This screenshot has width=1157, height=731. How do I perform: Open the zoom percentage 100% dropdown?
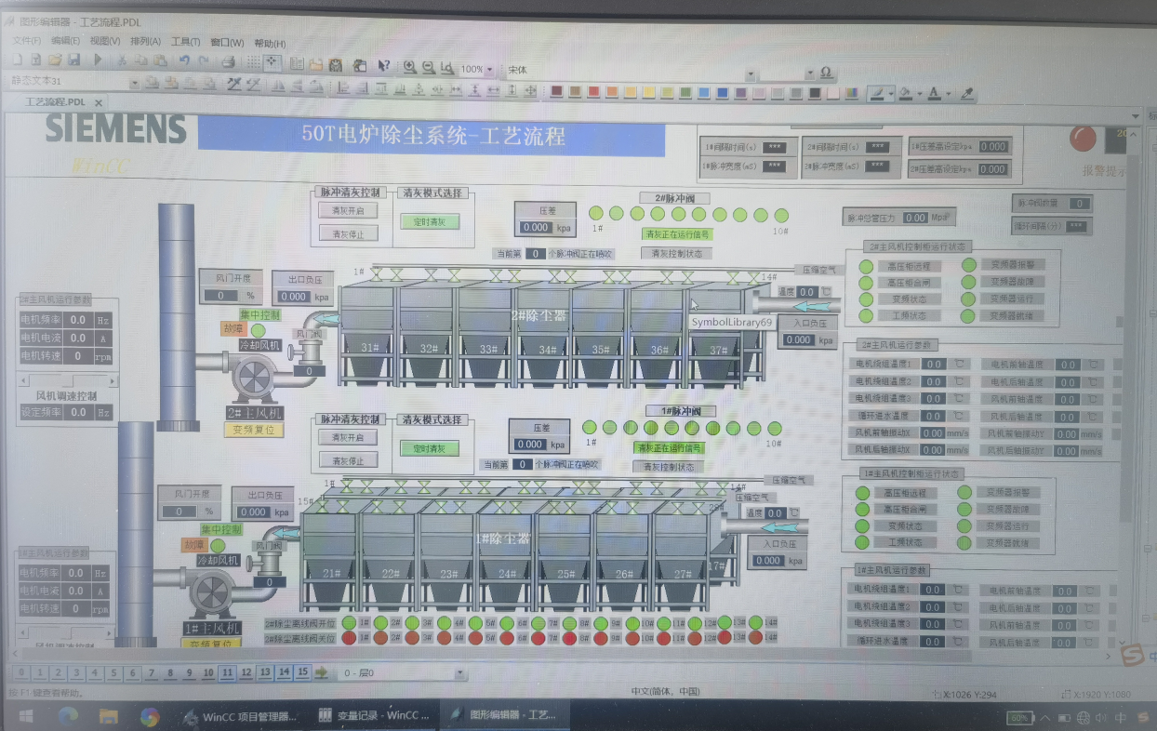pos(491,69)
